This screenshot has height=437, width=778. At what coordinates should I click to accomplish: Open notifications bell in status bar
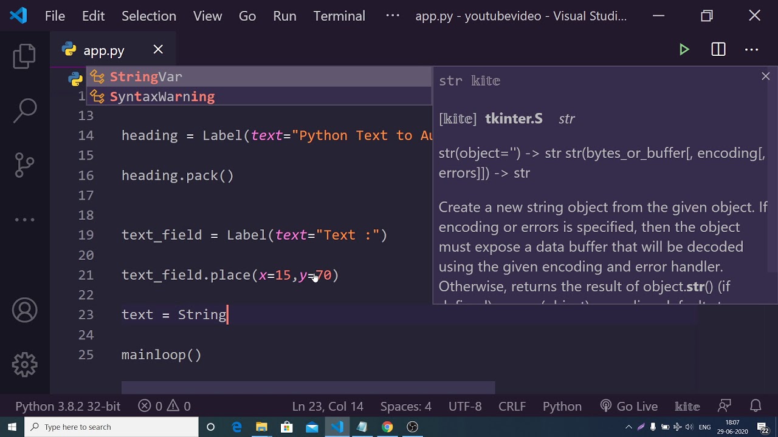756,406
